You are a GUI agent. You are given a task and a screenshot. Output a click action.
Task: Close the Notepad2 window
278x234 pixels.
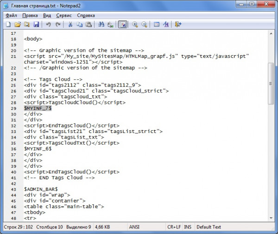coord(266,4)
